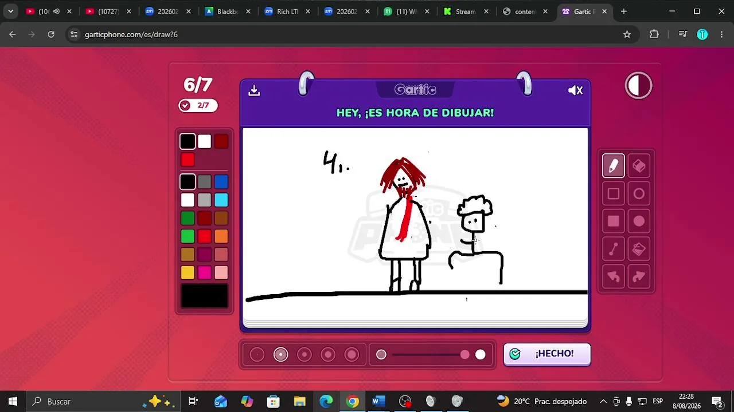The image size is (734, 412).
Task: Select the straight line tool
Action: pos(613,249)
